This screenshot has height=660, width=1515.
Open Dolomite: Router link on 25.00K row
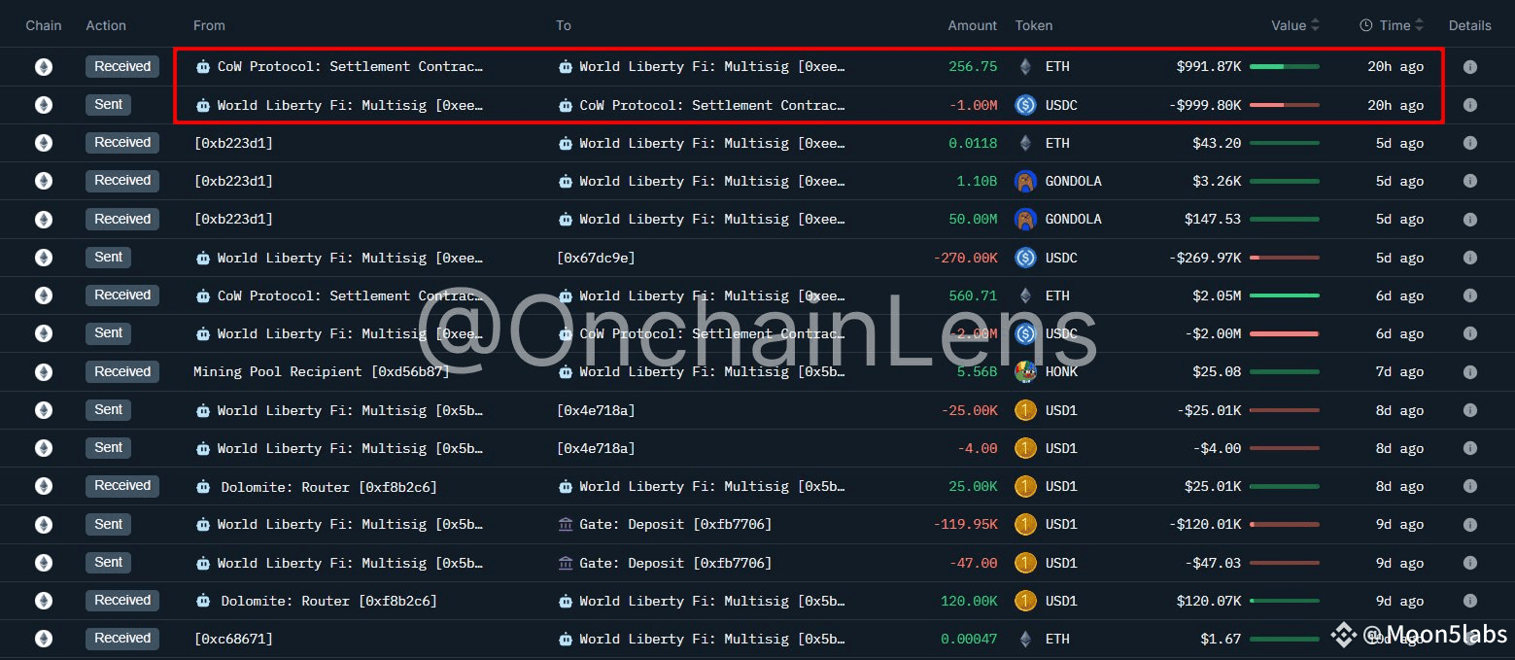316,487
